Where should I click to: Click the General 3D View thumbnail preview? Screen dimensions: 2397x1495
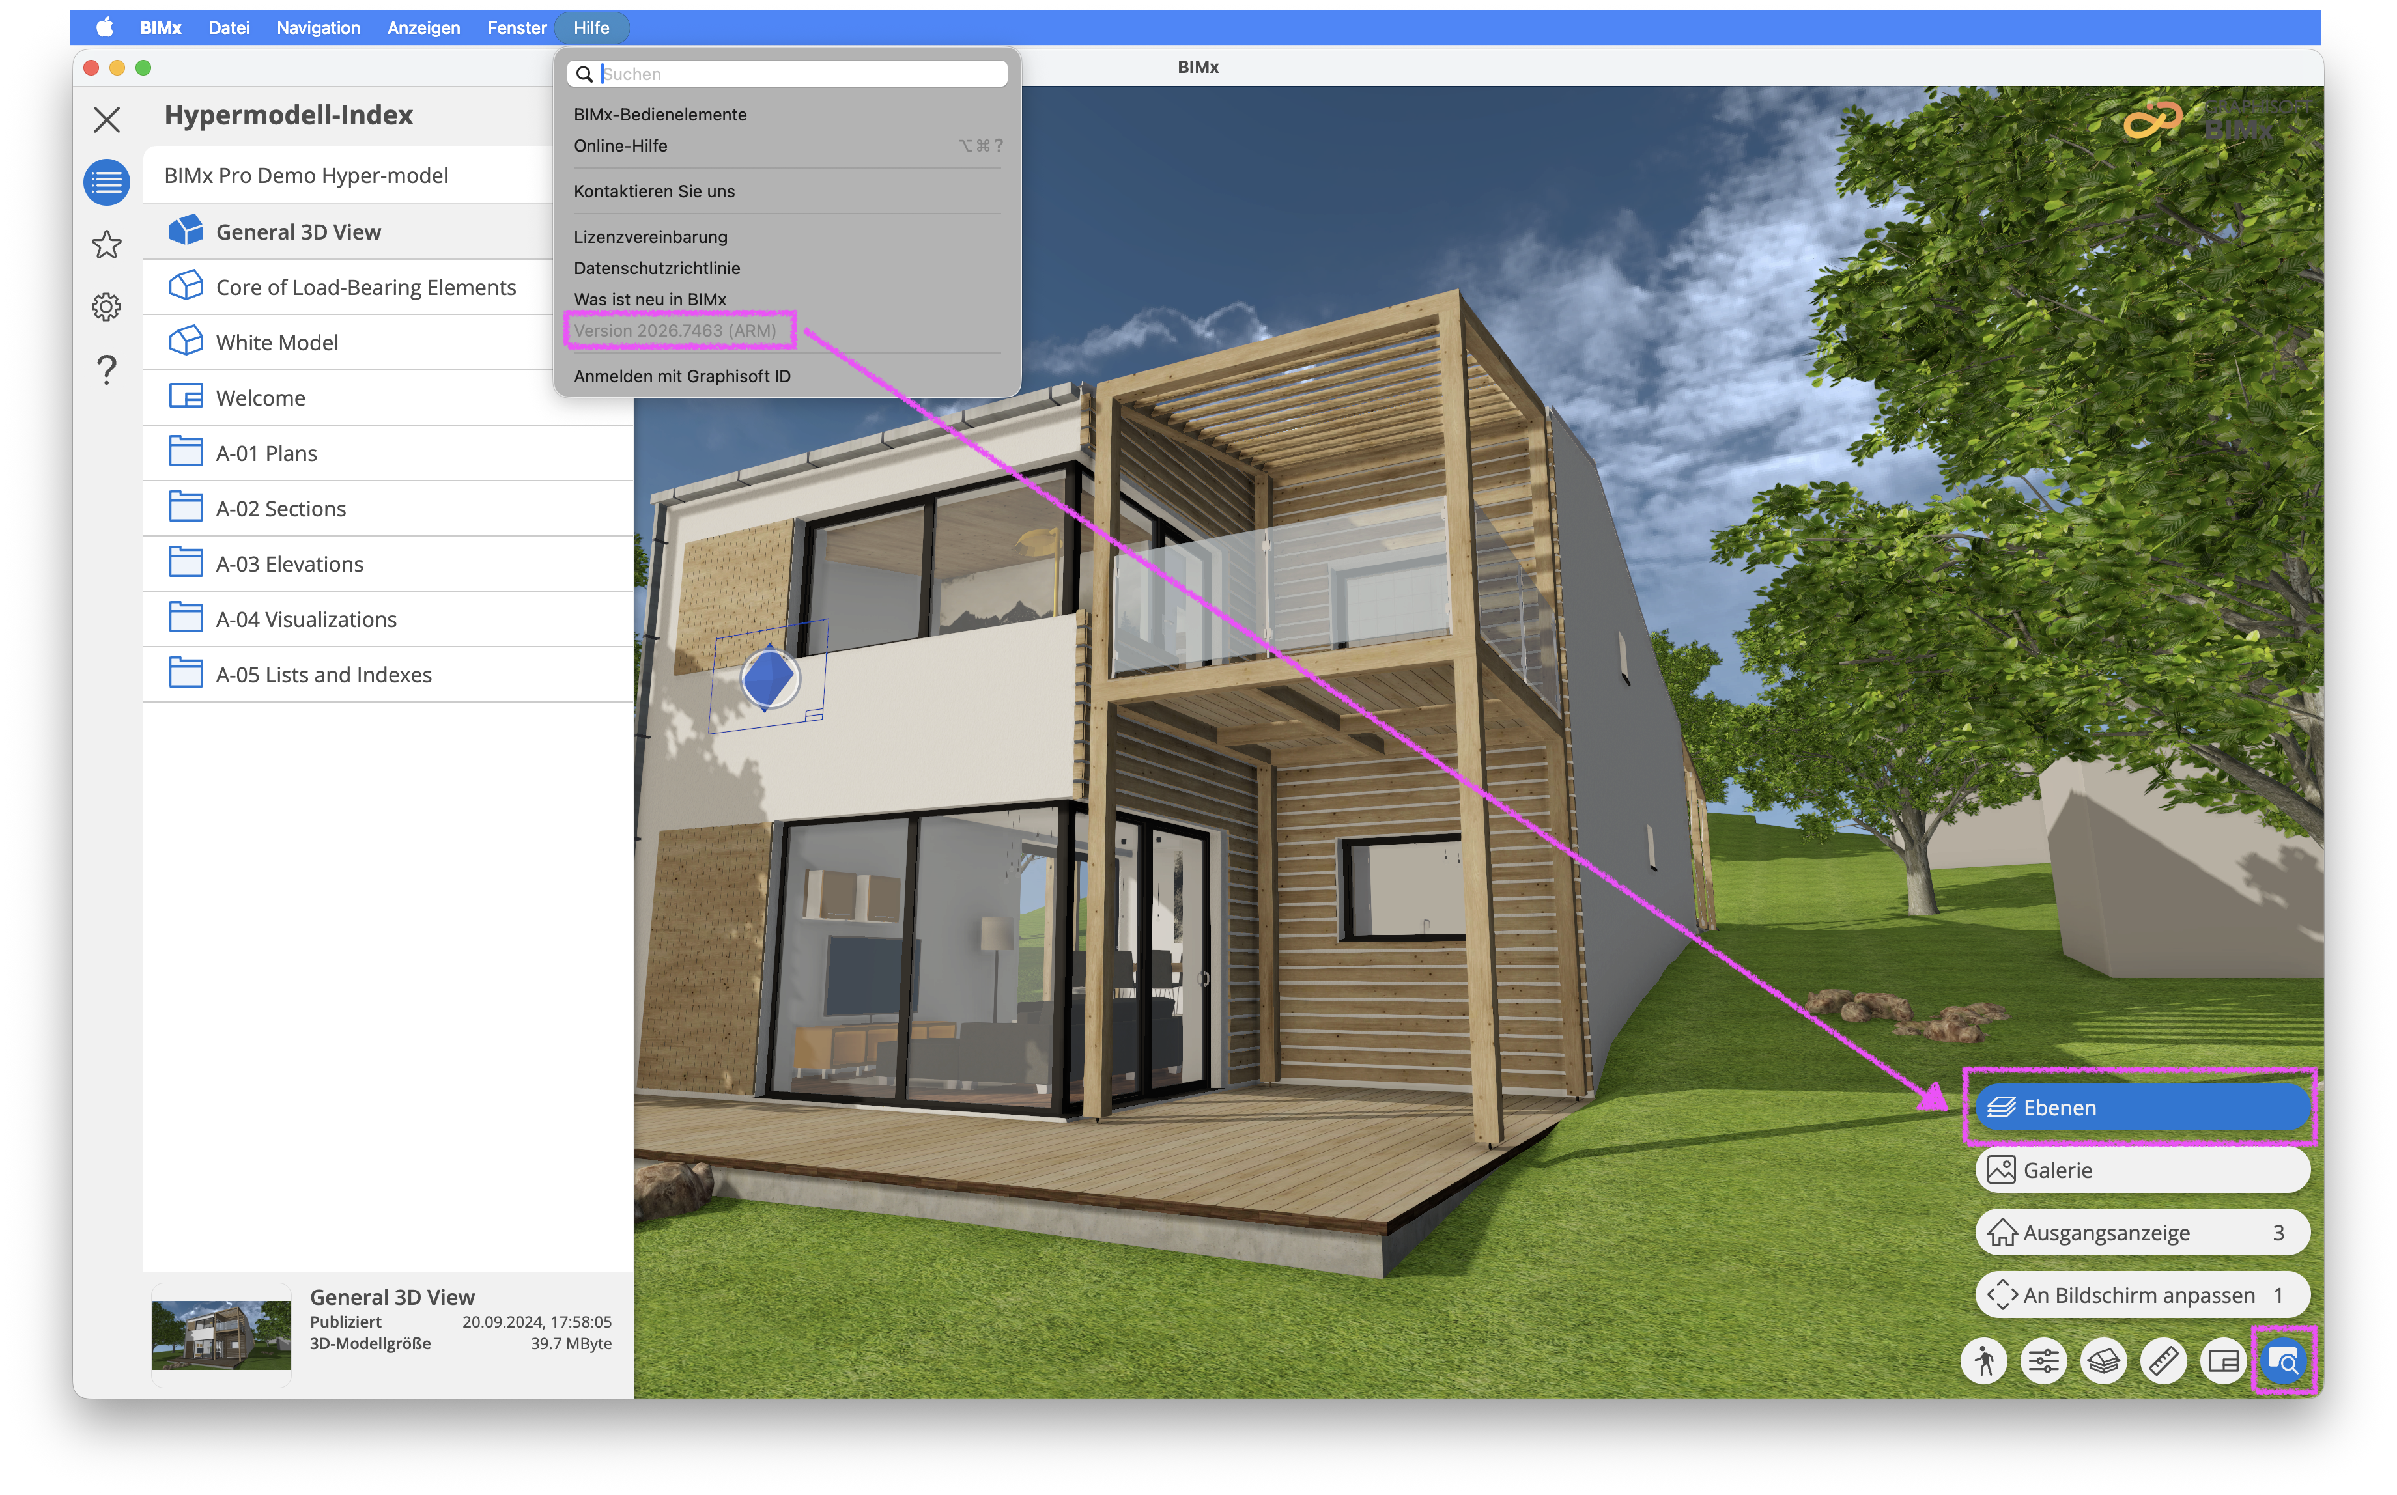pyautogui.click(x=221, y=1334)
